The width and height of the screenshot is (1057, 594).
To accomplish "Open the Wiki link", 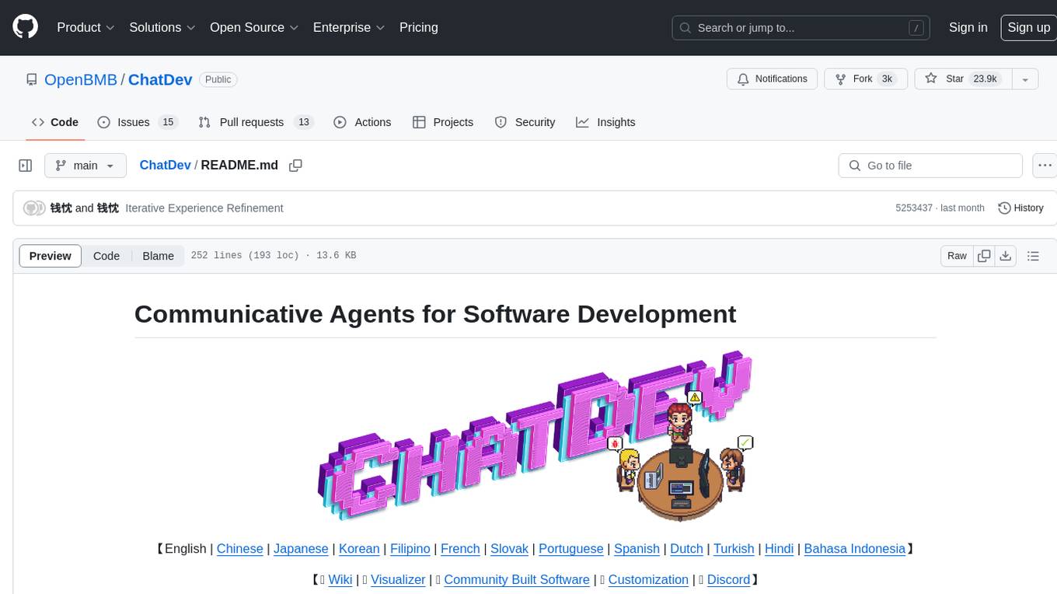I will (340, 580).
